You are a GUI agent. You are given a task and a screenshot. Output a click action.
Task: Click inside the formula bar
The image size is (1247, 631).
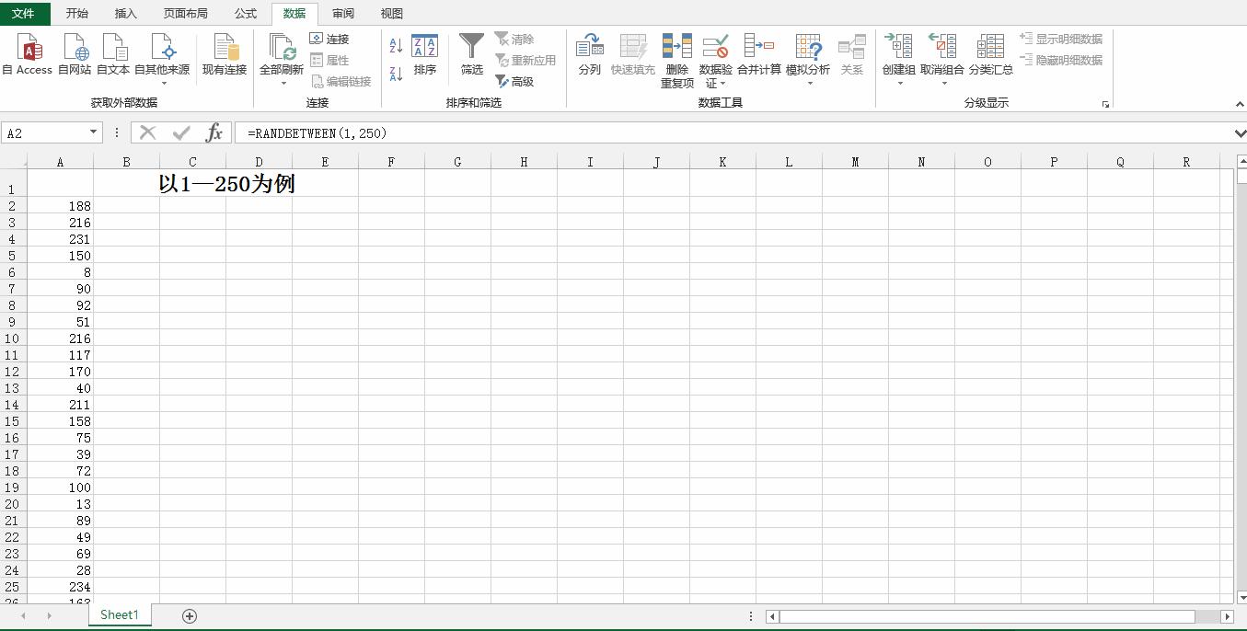(552, 132)
